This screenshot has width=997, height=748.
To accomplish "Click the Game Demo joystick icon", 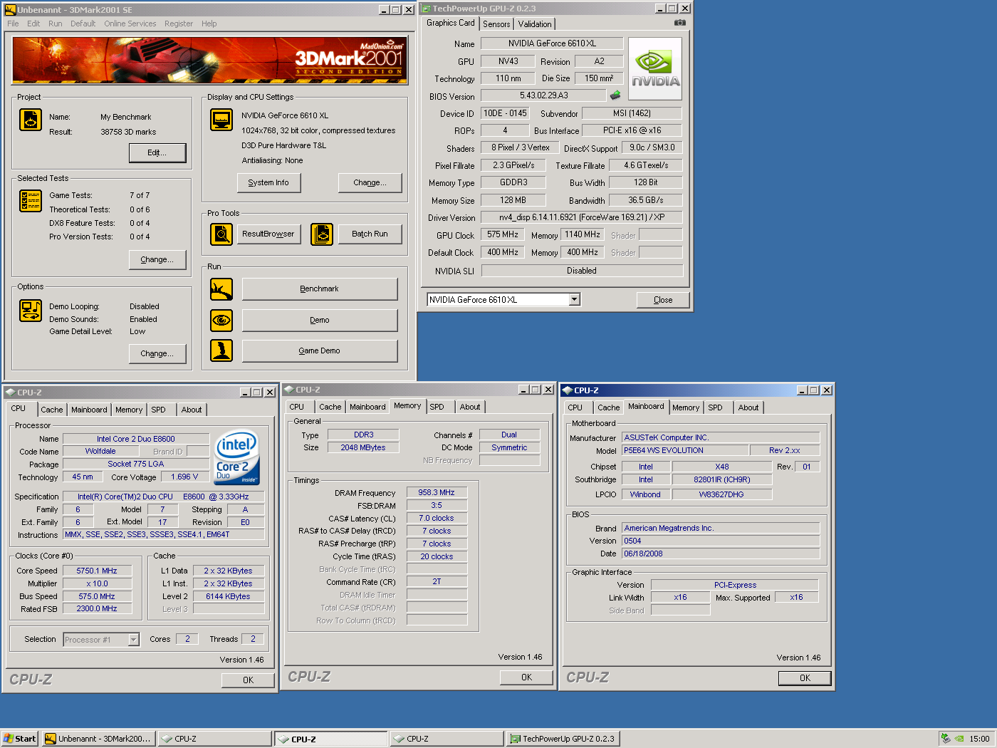I will 221,350.
